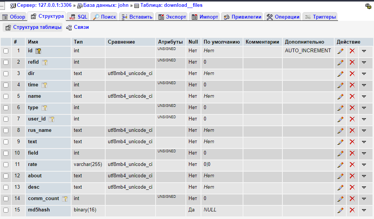Delete the id column with red X
Screen dimensions: 374x219
tap(352, 51)
